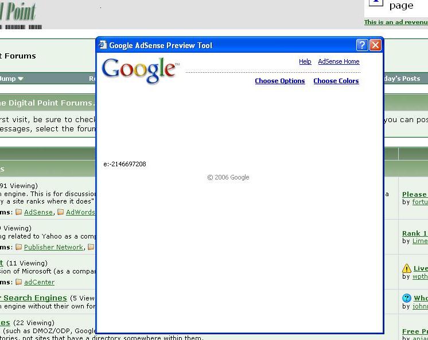
Task: Open the Search Engines forum link
Action: coord(33,298)
